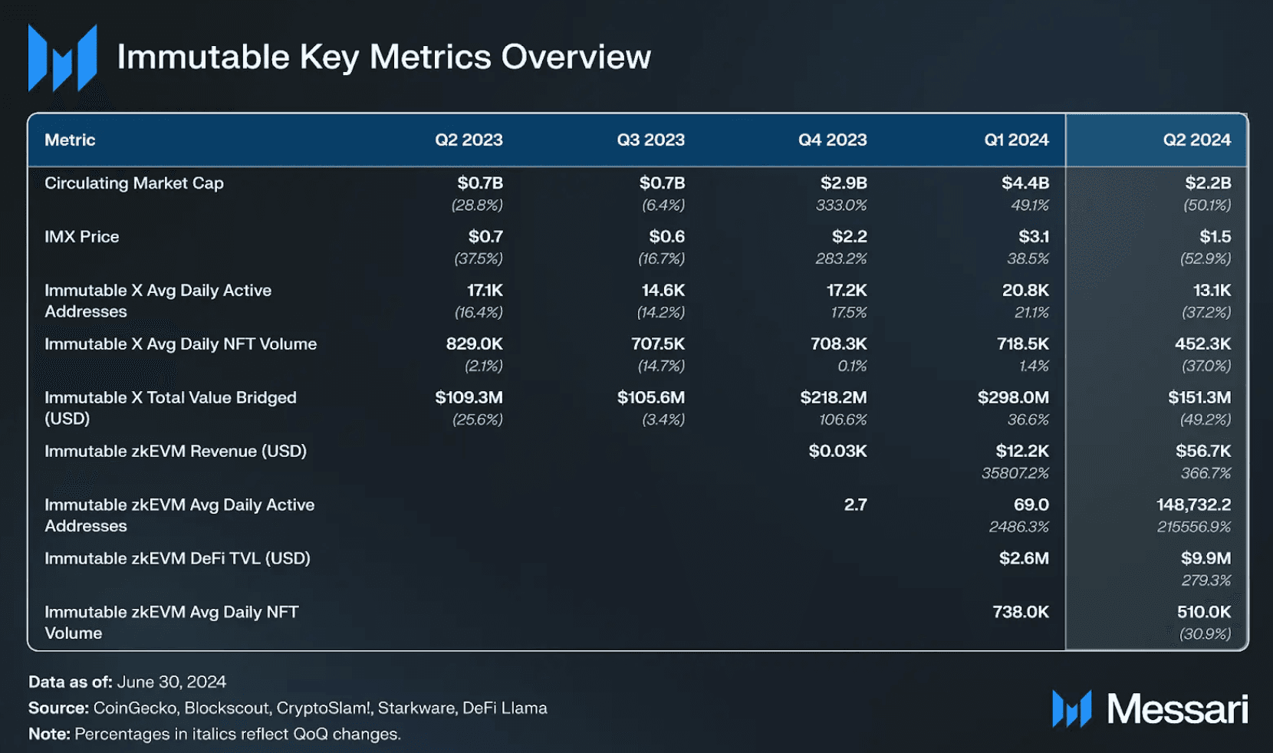Screen dimensions: 1273x753
Task: Click the '14.6K' active addresses value
Action: [x=663, y=290]
